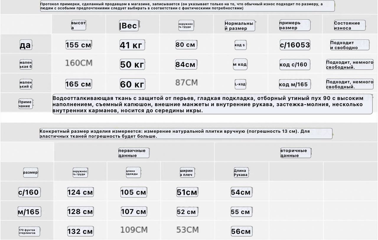Viewport: 378px width, 240px height.
Task: Click the "Примечание" row label
Action: [25, 104]
